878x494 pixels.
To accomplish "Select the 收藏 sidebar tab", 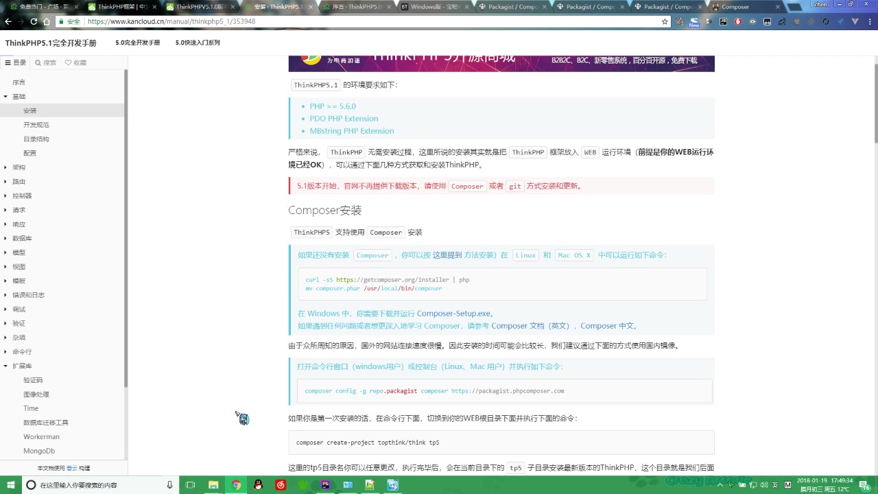I will click(x=76, y=62).
